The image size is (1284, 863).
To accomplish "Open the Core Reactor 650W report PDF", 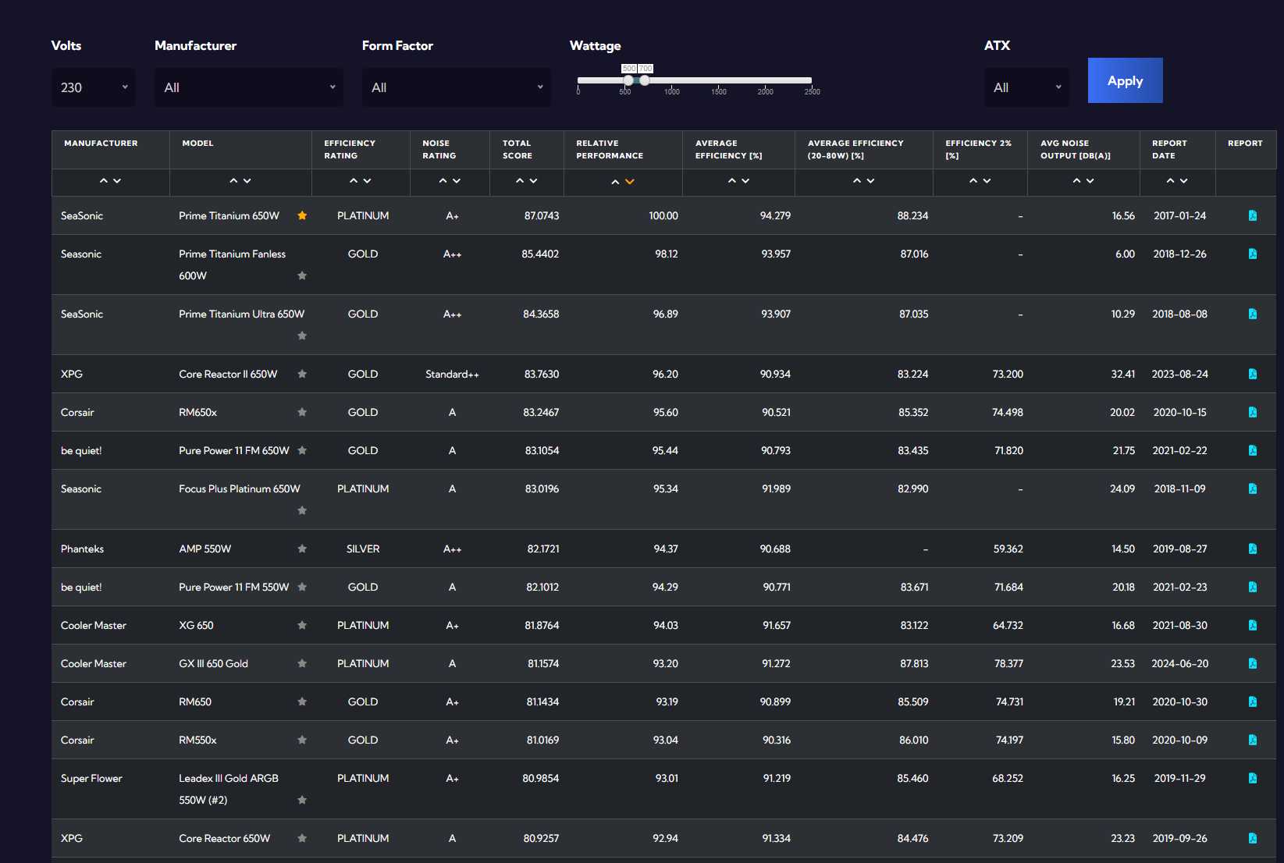I will [1252, 839].
